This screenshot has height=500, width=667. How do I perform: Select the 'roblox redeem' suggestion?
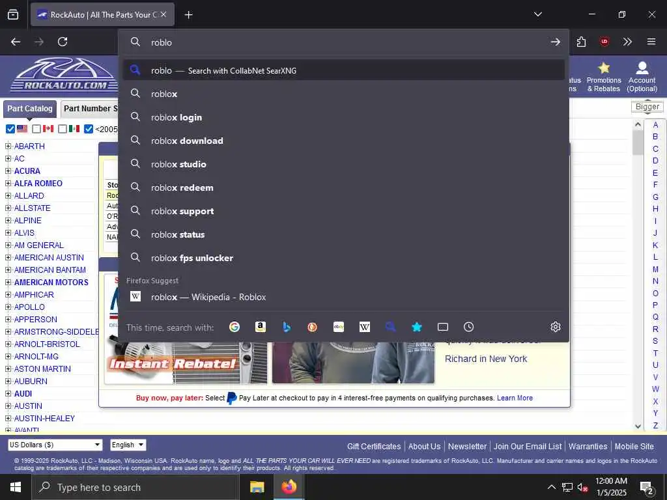[x=344, y=187]
